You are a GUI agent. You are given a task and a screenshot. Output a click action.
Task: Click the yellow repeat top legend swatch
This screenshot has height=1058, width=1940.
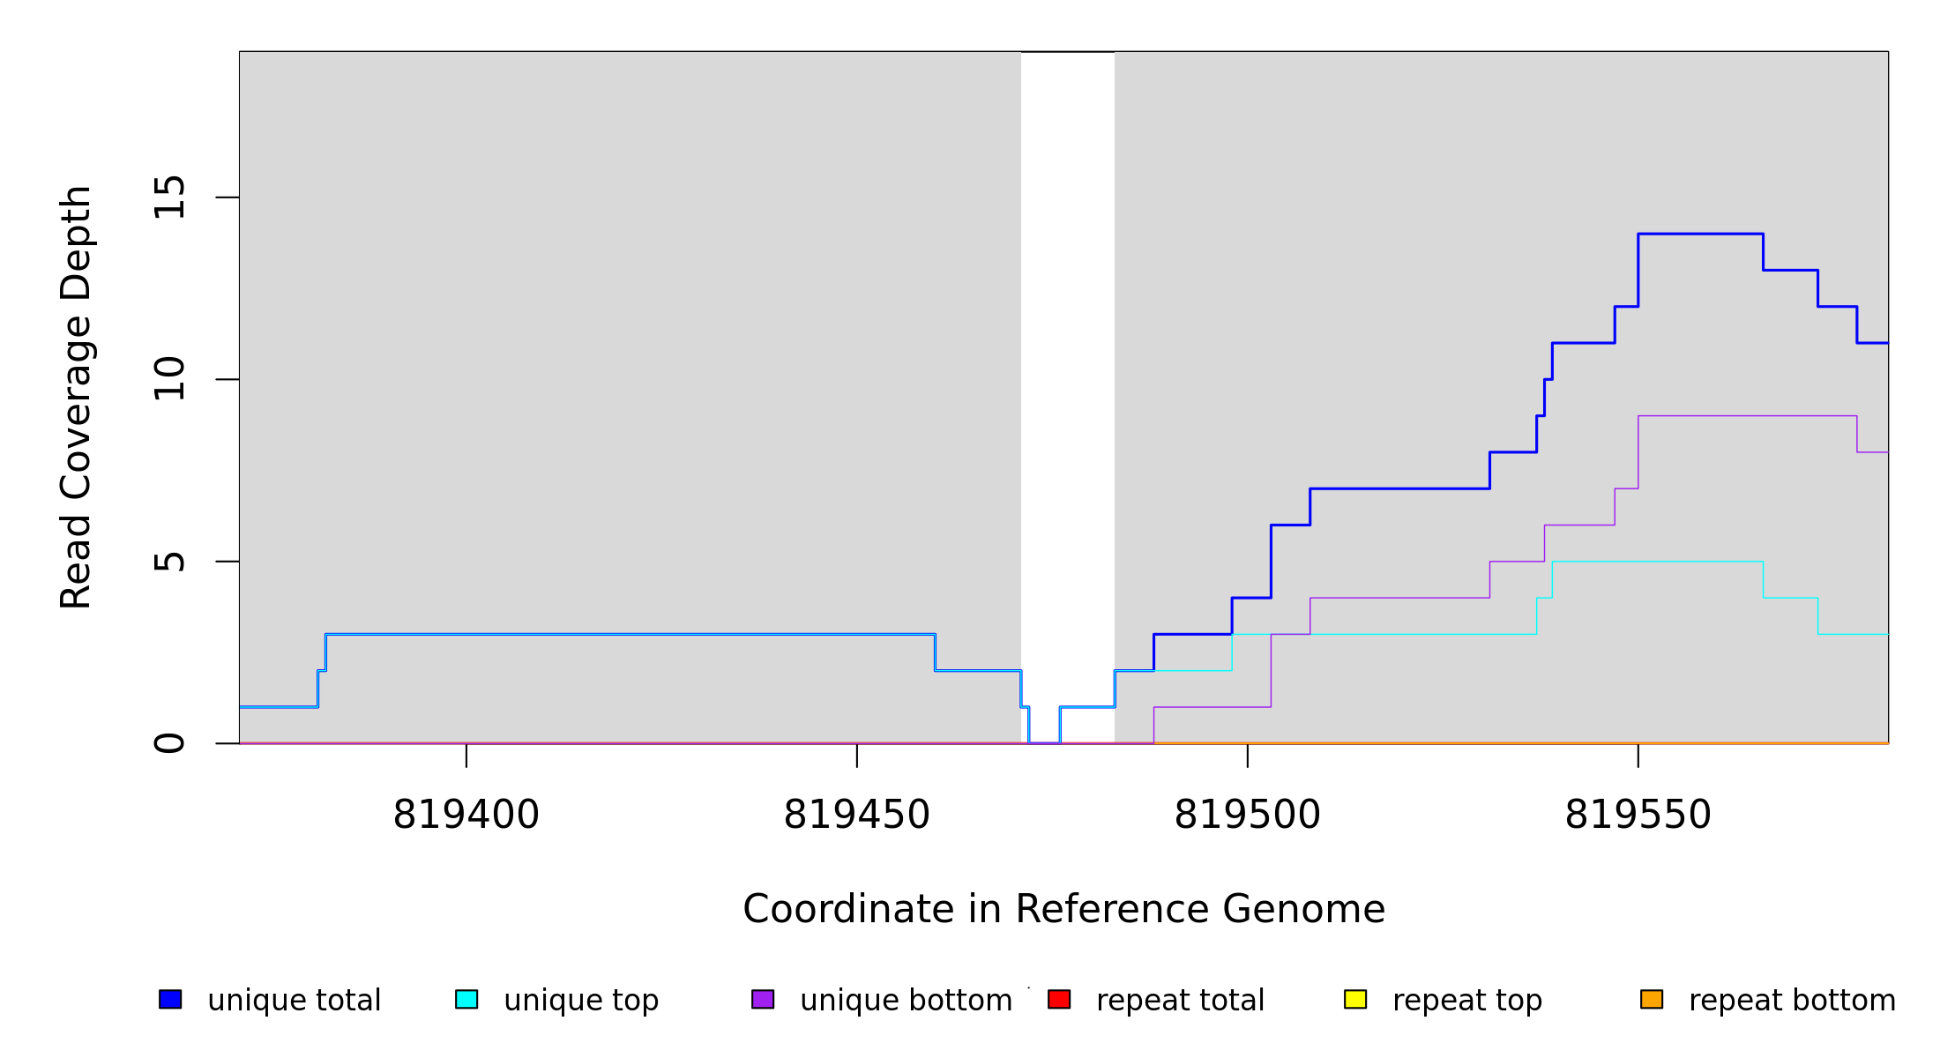pyautogui.click(x=1355, y=999)
